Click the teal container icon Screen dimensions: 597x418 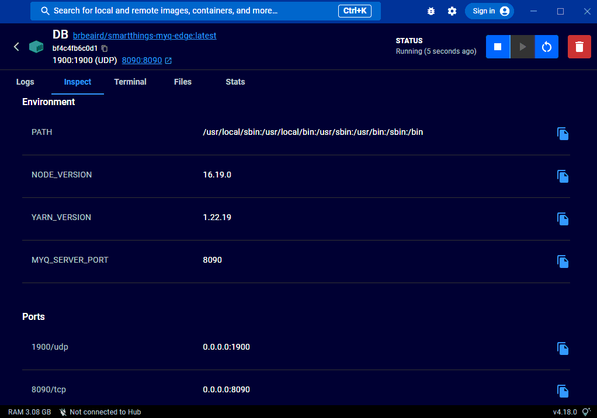coord(36,47)
